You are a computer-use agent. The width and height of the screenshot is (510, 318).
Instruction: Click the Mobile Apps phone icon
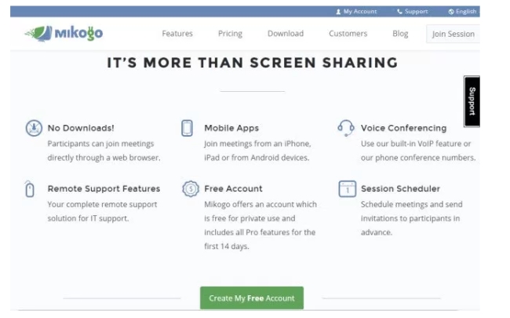[187, 128]
